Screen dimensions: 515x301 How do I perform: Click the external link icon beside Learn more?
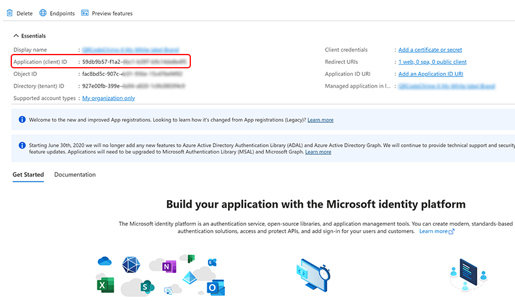452,231
